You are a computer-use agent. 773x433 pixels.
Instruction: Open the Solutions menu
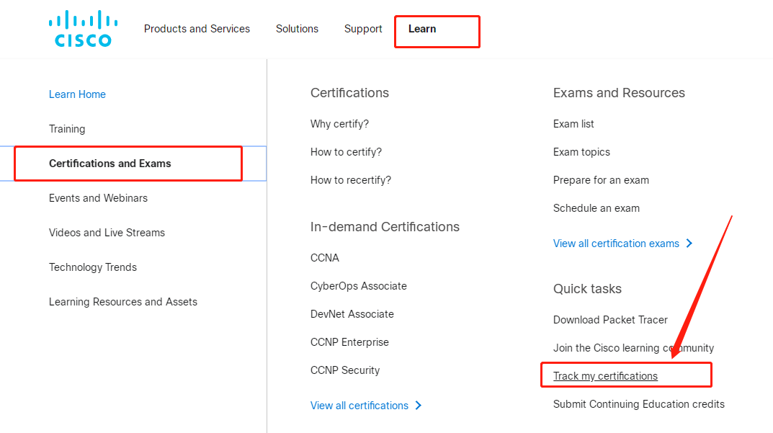coord(297,29)
